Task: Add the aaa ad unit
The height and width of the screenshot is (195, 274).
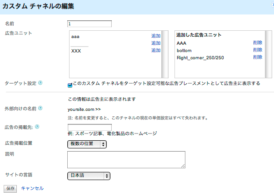Action: point(156,36)
